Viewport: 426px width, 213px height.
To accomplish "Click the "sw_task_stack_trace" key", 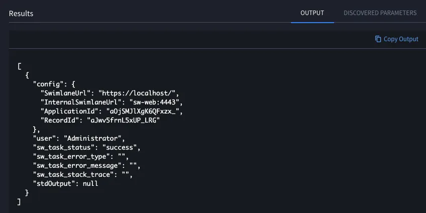I will click(x=73, y=175).
